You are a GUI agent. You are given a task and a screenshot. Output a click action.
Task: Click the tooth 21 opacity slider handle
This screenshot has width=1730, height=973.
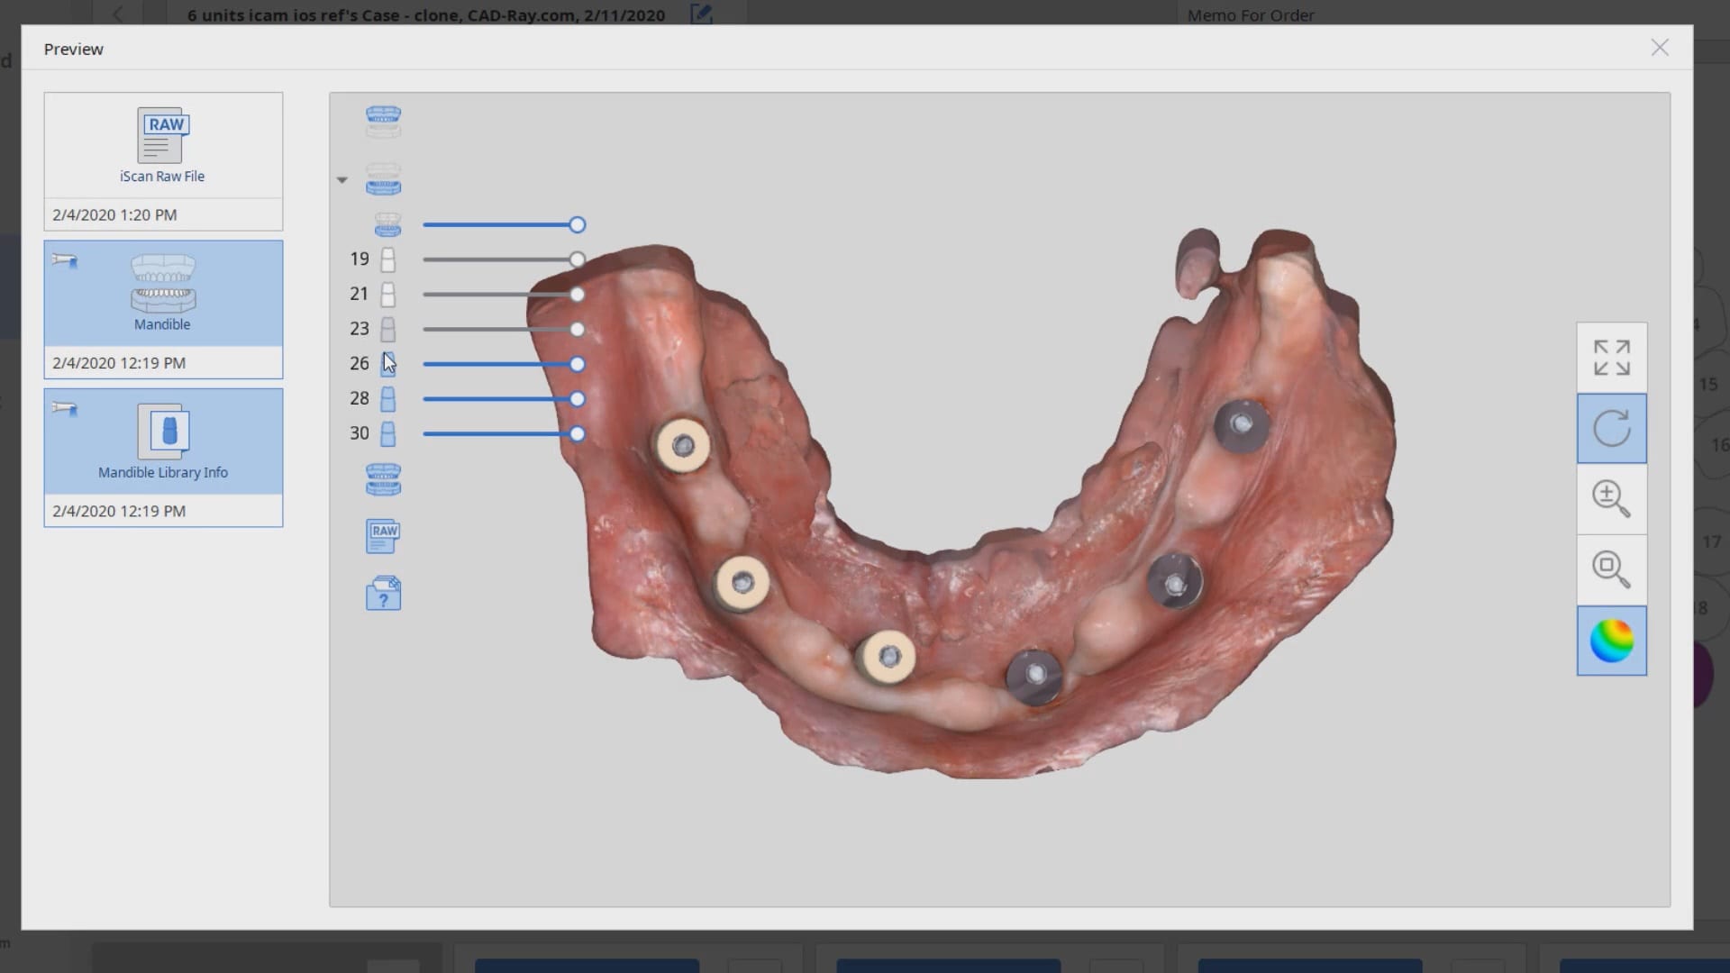[x=578, y=295]
